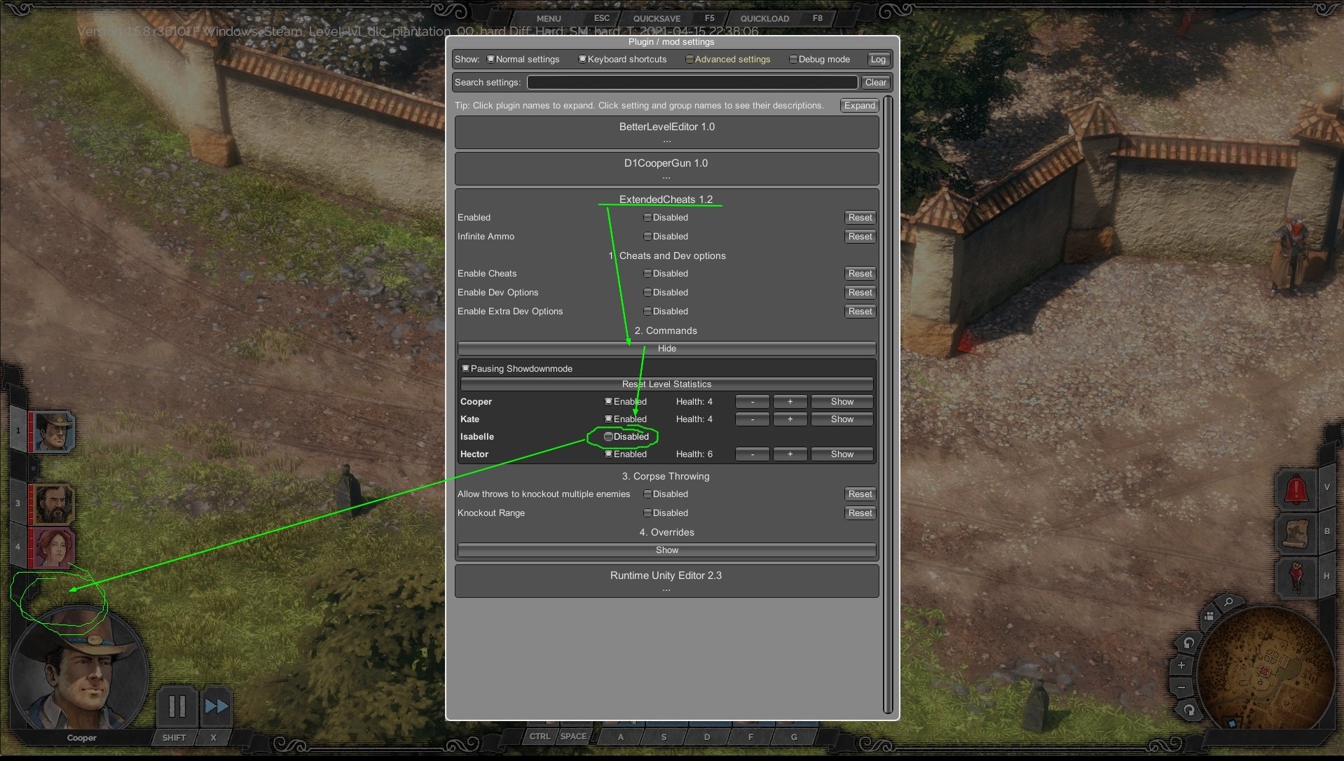The height and width of the screenshot is (761, 1344).
Task: Open the game MENU in the top bar
Action: [x=549, y=19]
